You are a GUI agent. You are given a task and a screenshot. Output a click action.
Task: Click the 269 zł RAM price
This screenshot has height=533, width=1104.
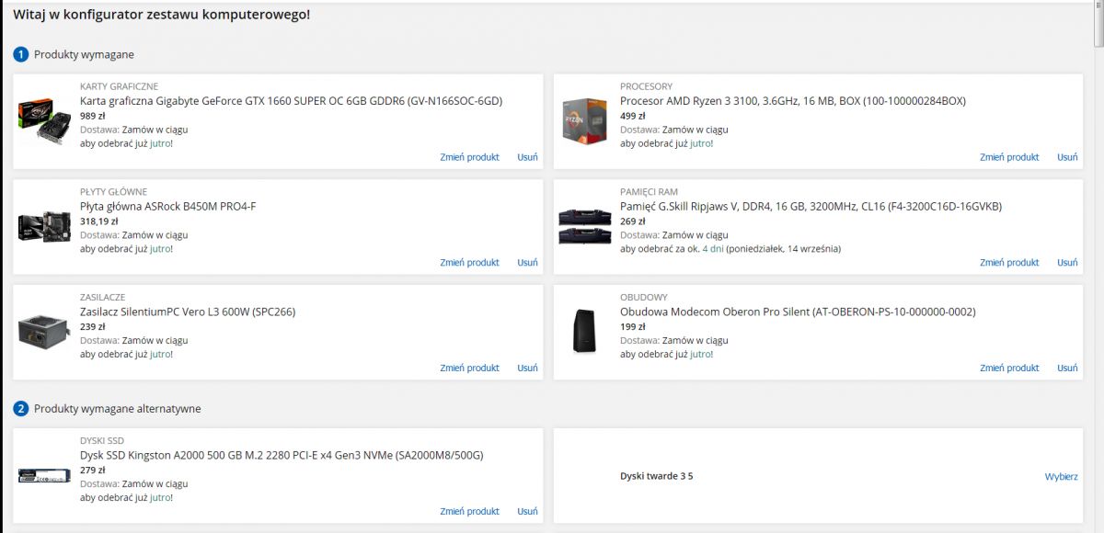coord(633,221)
